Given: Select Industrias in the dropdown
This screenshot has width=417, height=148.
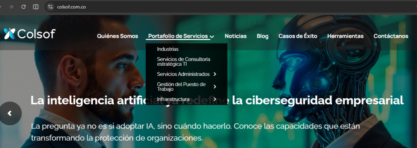Looking at the screenshot, I should coord(168,49).
